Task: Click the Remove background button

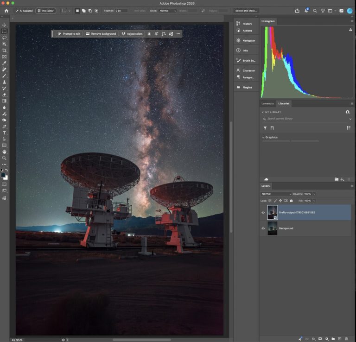Action: point(101,34)
